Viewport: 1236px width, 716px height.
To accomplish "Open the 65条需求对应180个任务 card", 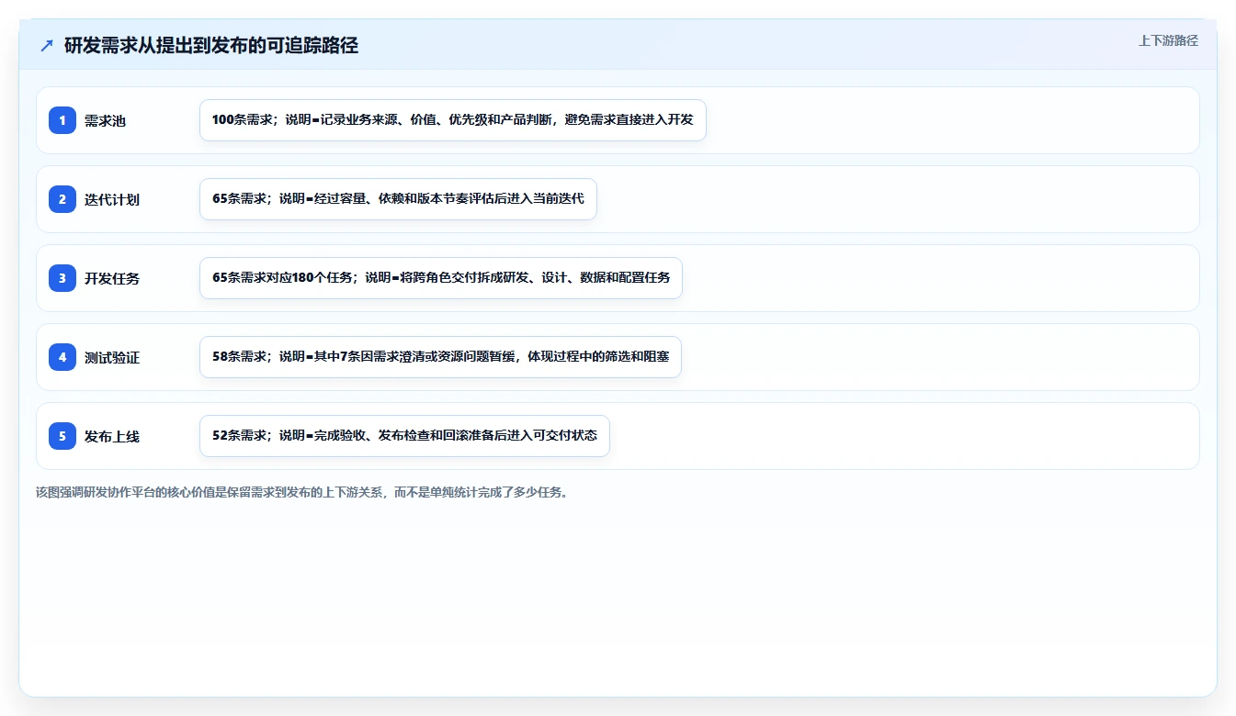I will pyautogui.click(x=441, y=278).
